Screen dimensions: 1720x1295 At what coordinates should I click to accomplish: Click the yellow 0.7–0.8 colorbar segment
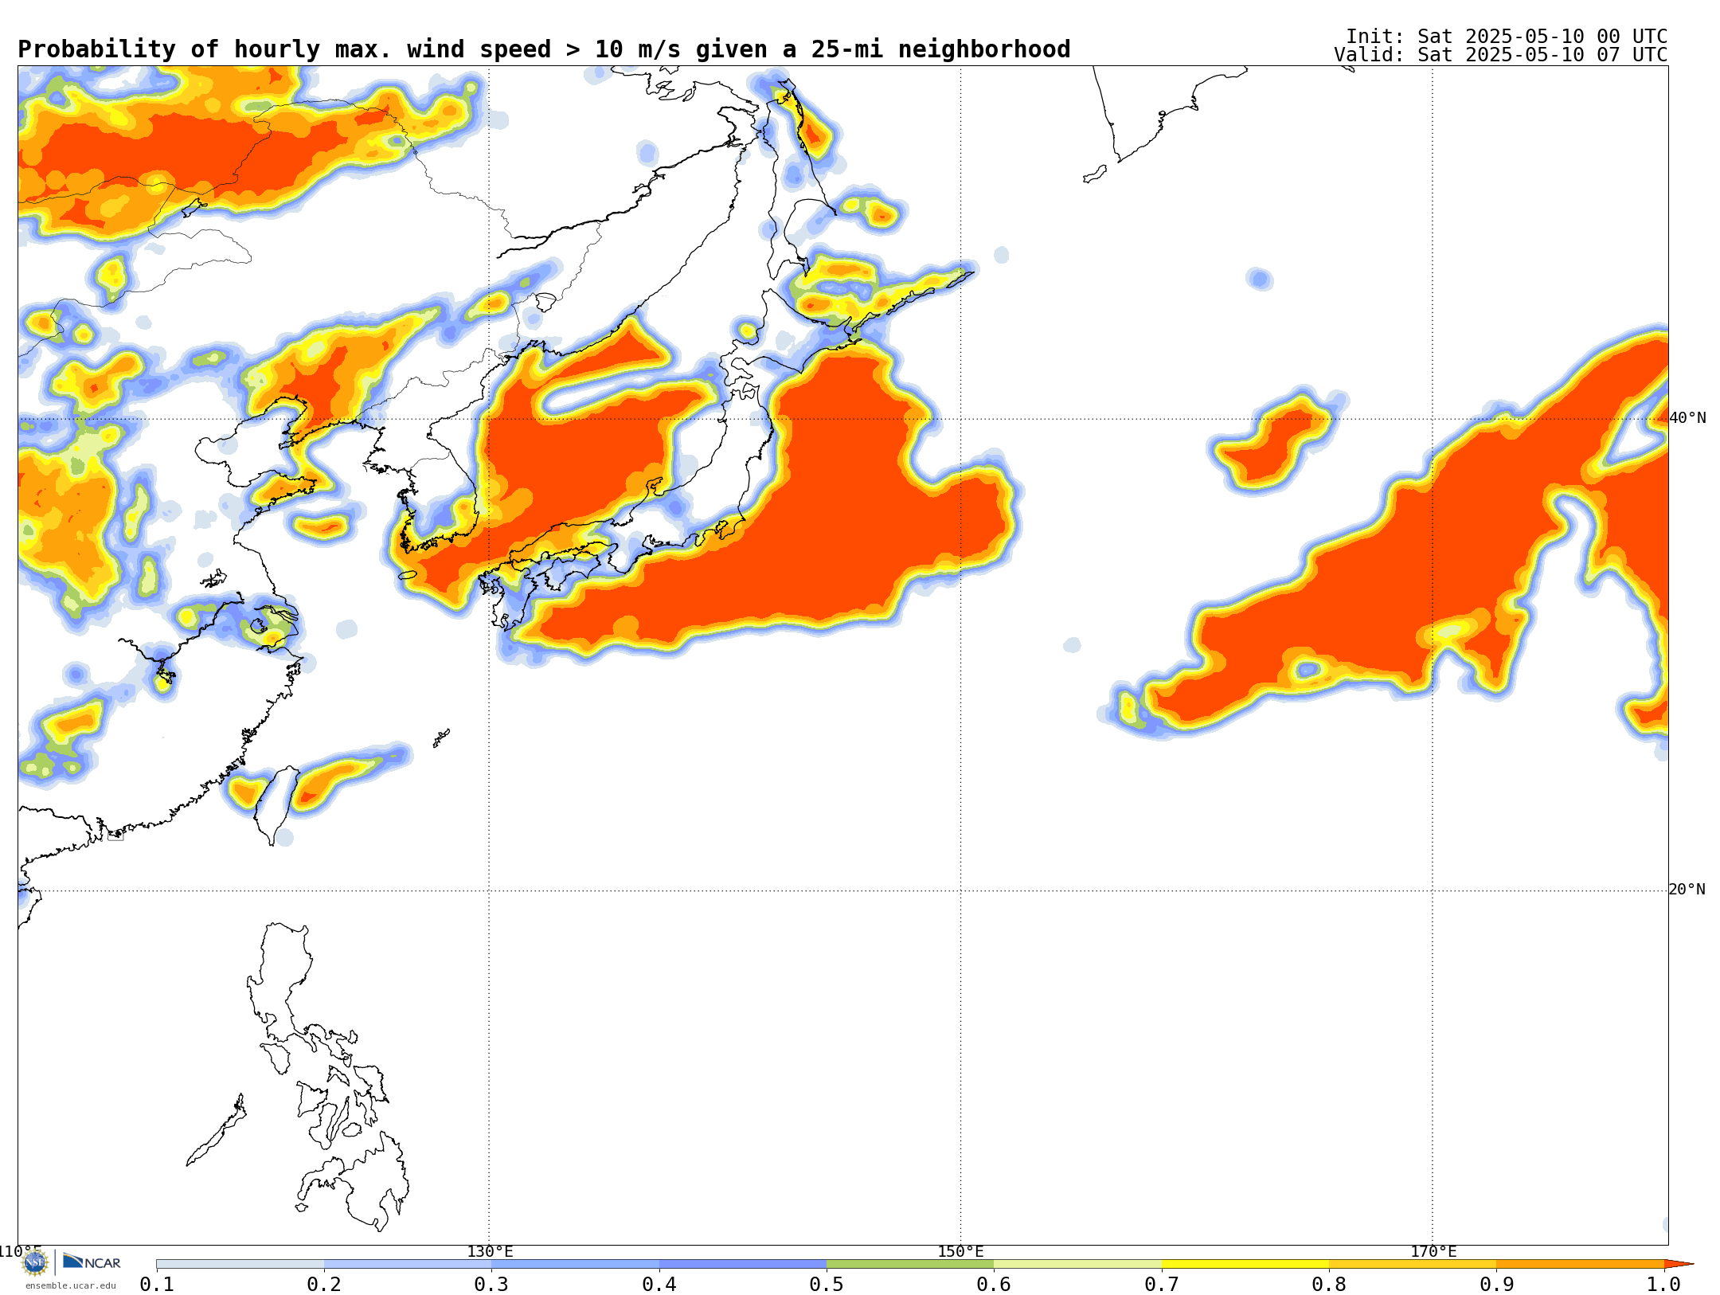[x=1245, y=1264]
